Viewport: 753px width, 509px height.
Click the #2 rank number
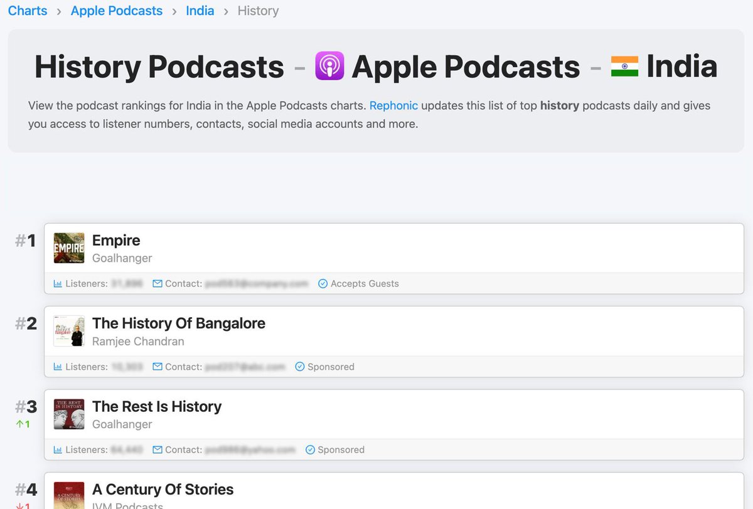(26, 324)
